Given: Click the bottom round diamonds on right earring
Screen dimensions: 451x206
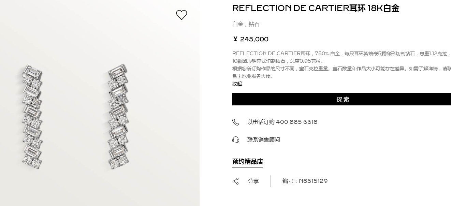Looking at the screenshot, I should click(118, 161).
